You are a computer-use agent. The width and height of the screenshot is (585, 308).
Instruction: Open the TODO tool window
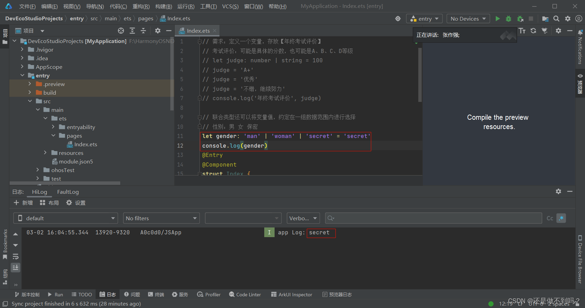[82, 295]
